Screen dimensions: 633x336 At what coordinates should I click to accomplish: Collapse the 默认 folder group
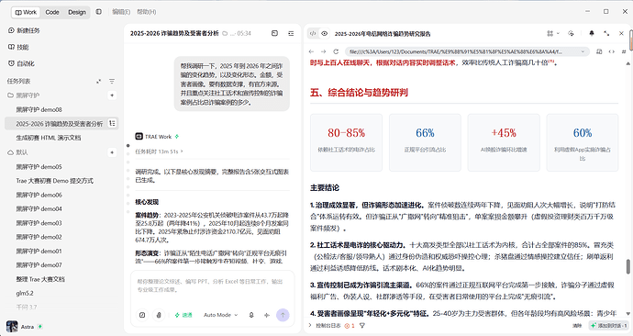[17, 152]
